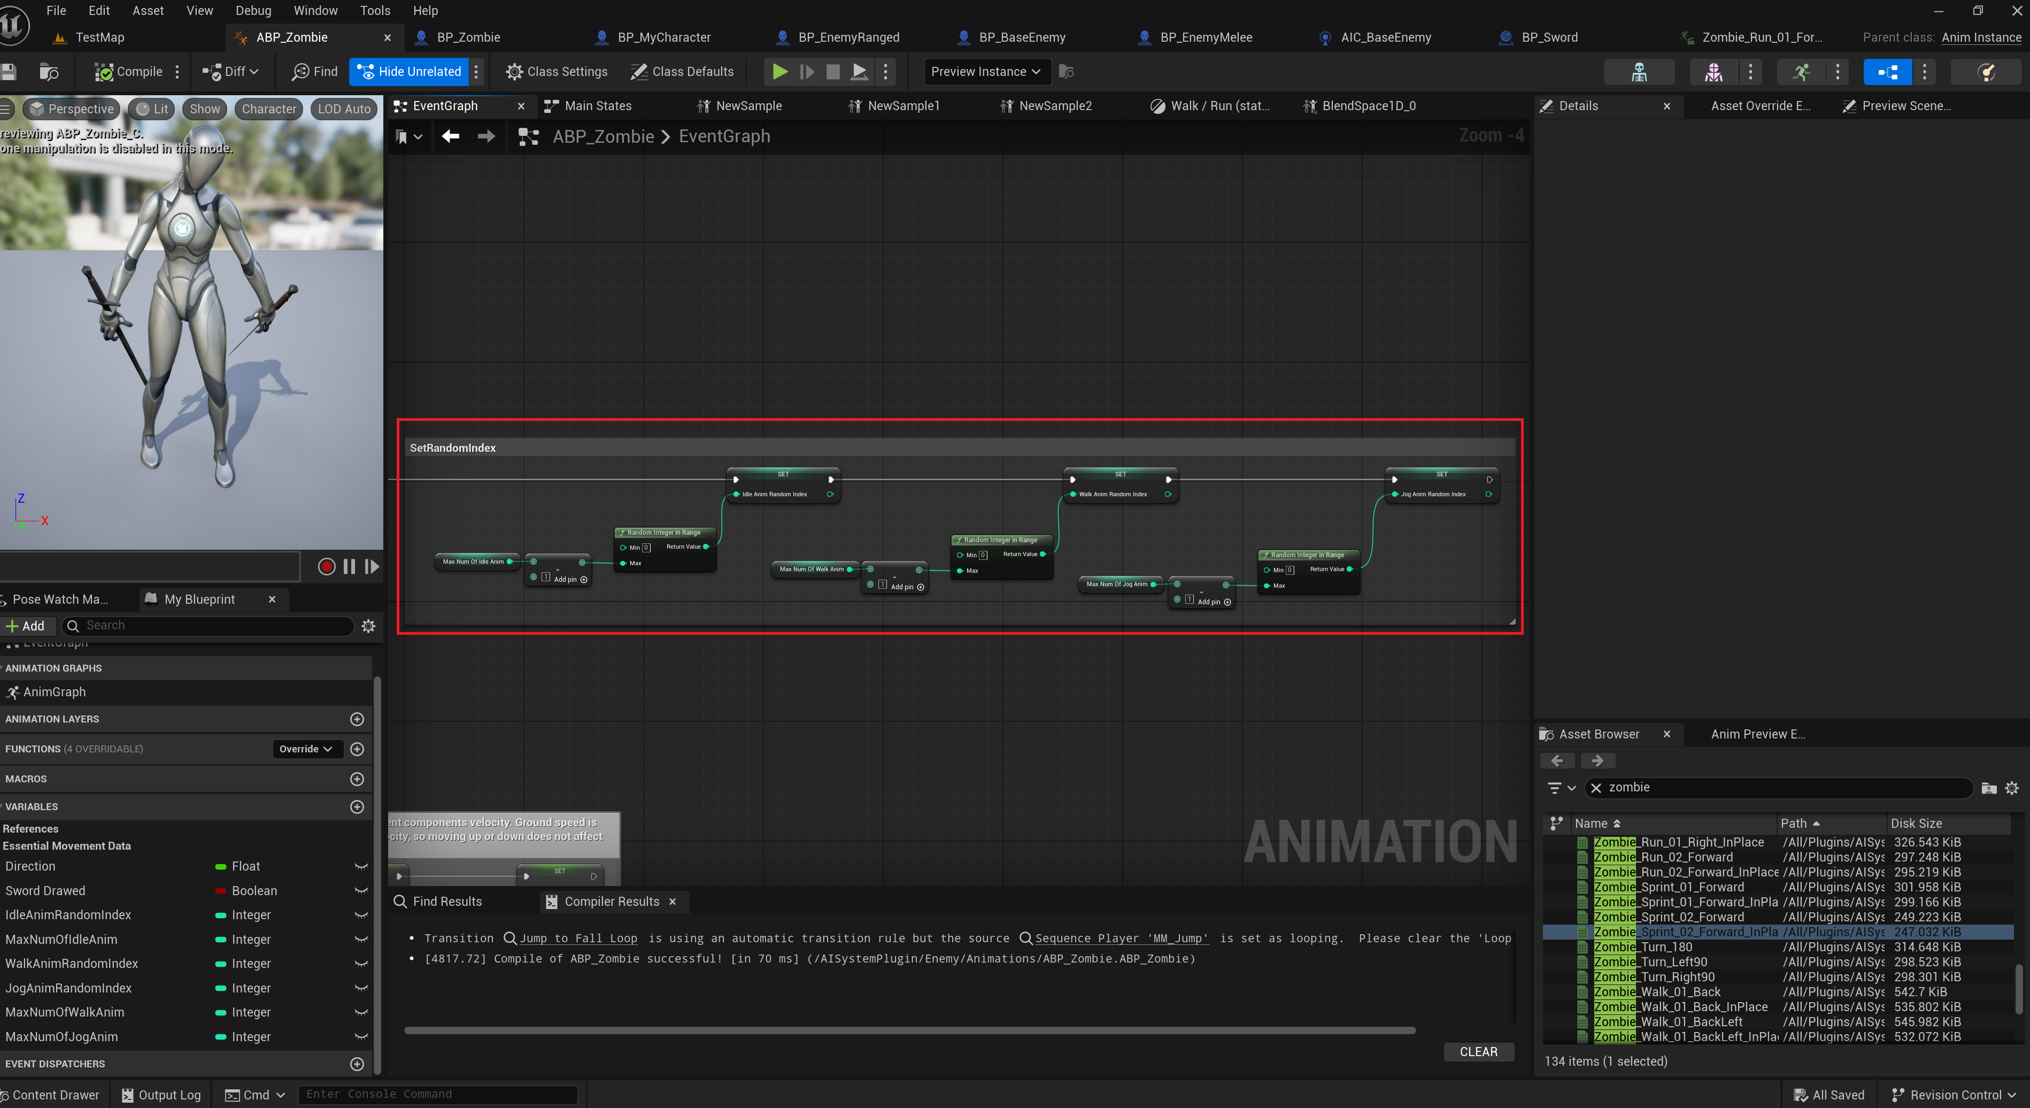The height and width of the screenshot is (1108, 2030).
Task: Switch to the Main States tab
Action: [x=597, y=105]
